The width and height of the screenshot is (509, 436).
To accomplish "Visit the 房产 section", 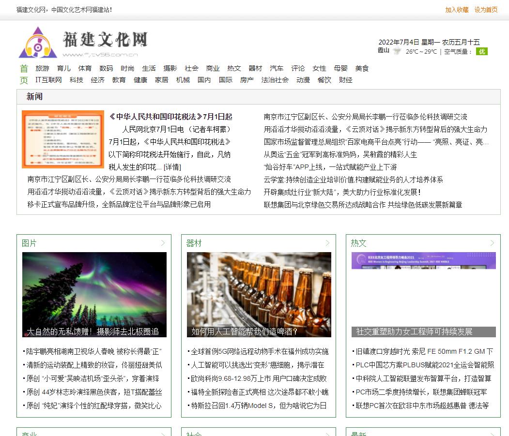I will pos(247,80).
